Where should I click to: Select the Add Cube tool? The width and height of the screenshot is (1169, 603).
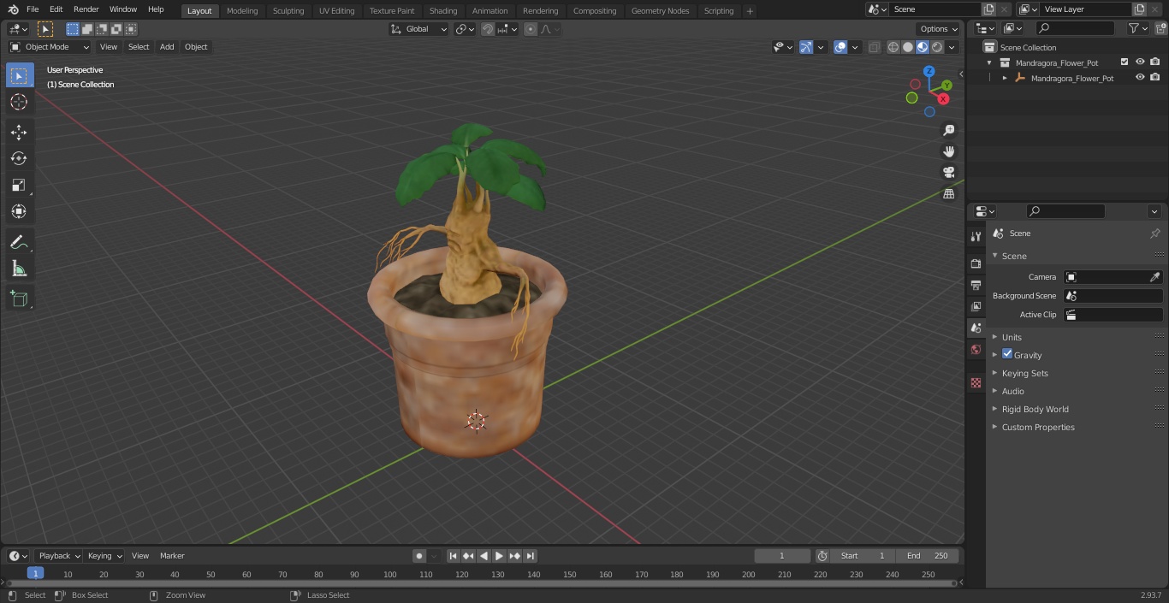[x=19, y=299]
